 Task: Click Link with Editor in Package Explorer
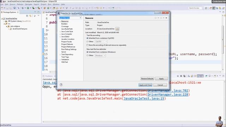point(30,16)
